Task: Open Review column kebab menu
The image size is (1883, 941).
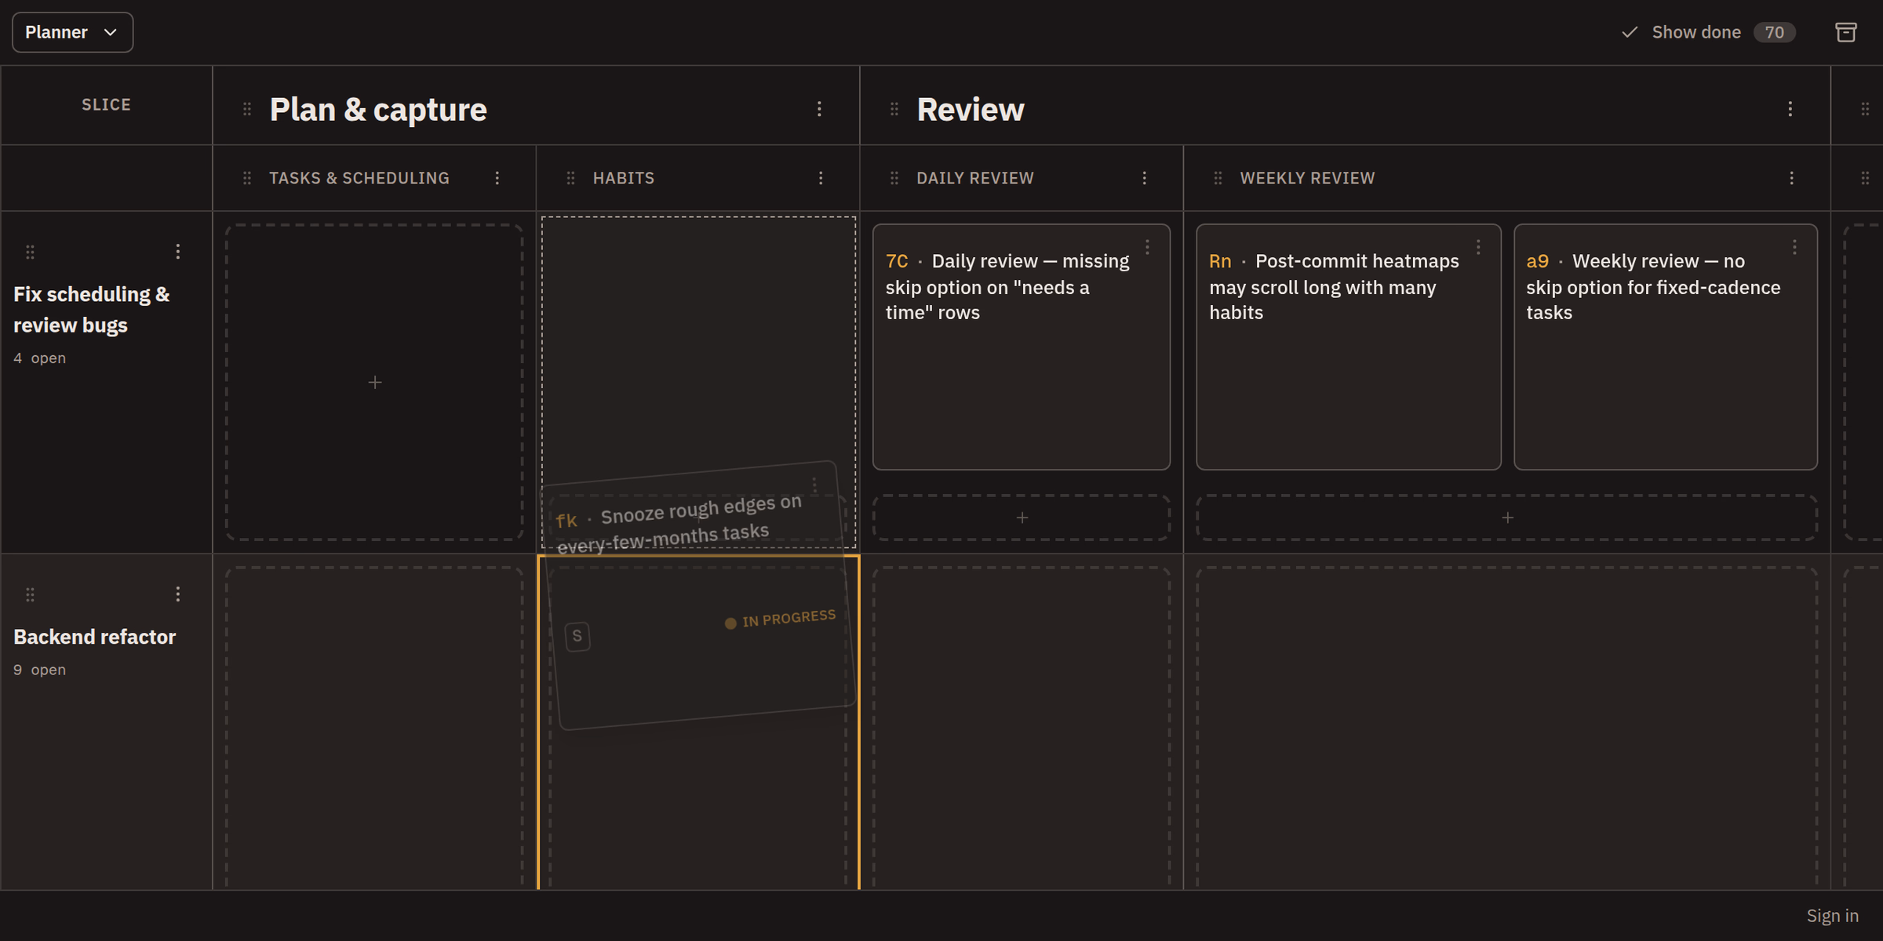Action: pos(1790,109)
